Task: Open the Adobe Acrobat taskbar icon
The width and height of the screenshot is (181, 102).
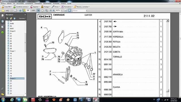Action: (96, 100)
